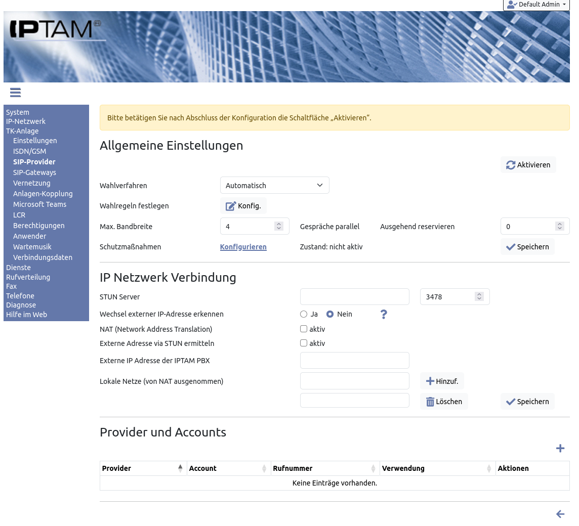Click the plus icon to add provider

pyautogui.click(x=560, y=449)
